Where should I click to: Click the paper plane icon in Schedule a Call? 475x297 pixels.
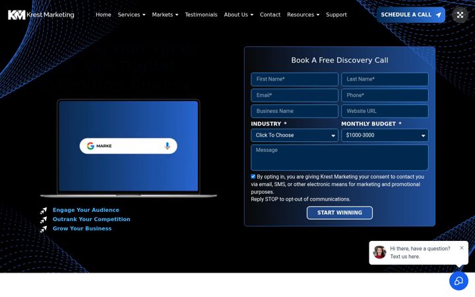coord(438,15)
